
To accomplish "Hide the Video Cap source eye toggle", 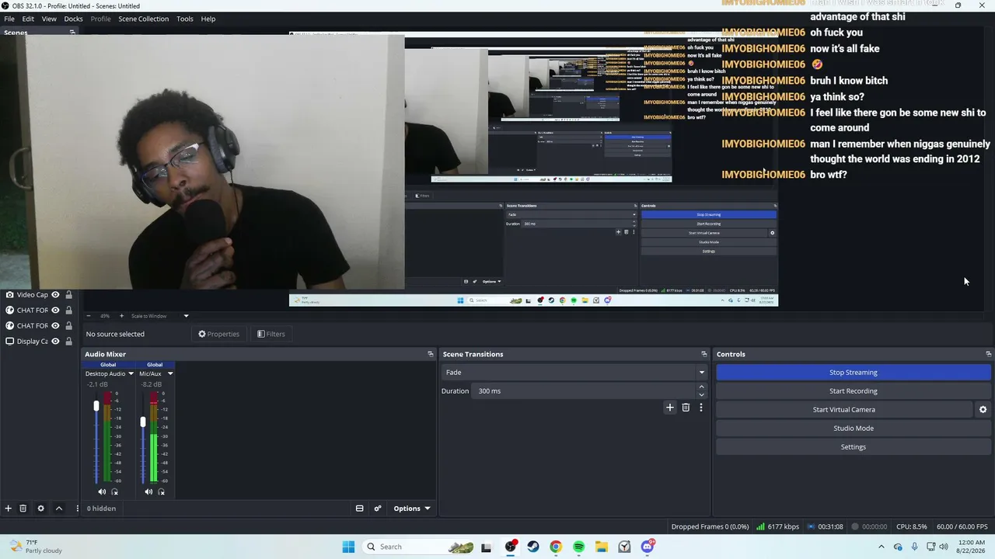I will (55, 295).
